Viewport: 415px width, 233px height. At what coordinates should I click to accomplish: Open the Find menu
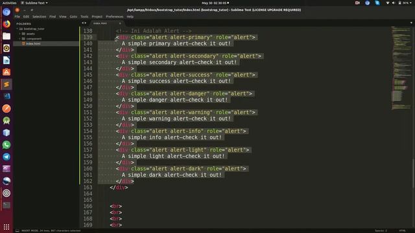53,17
